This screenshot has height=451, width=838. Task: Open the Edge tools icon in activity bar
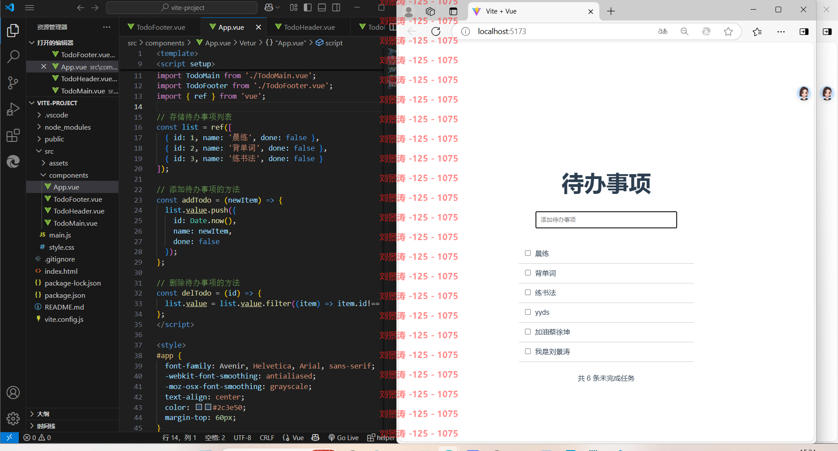click(x=13, y=162)
